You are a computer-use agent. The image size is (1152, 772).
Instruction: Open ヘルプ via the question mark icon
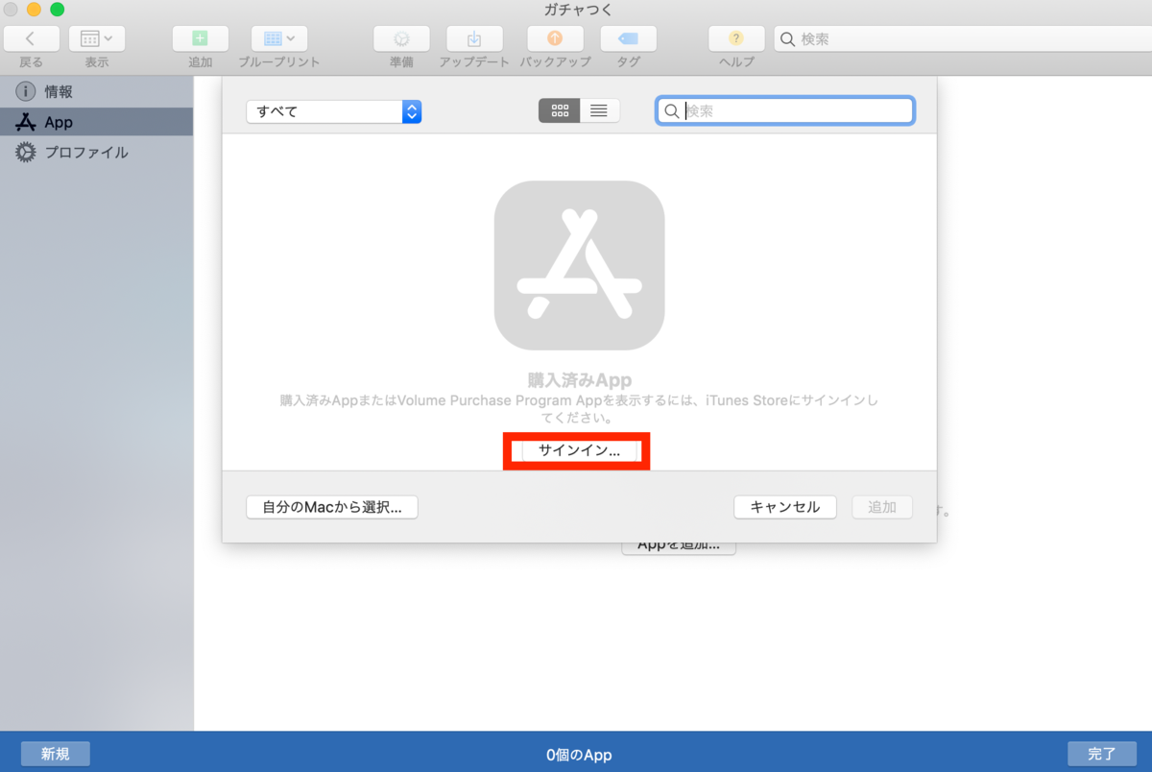[736, 38]
